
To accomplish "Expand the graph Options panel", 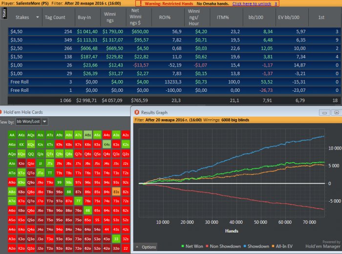I will coord(146,247).
